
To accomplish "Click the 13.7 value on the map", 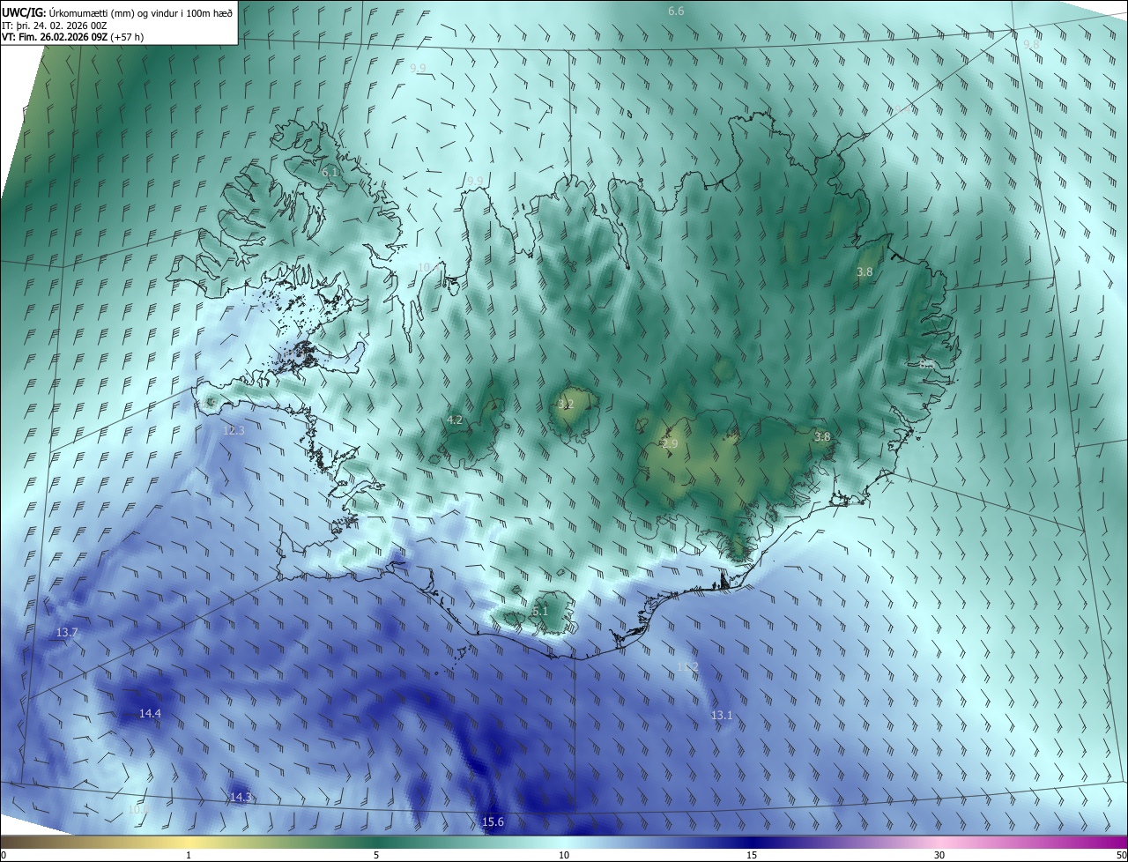I will coord(67,633).
